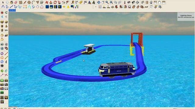This screenshot has height=109, width=195.
Task: Activate the blue Orbit tool
Action: click(x=99, y=2)
